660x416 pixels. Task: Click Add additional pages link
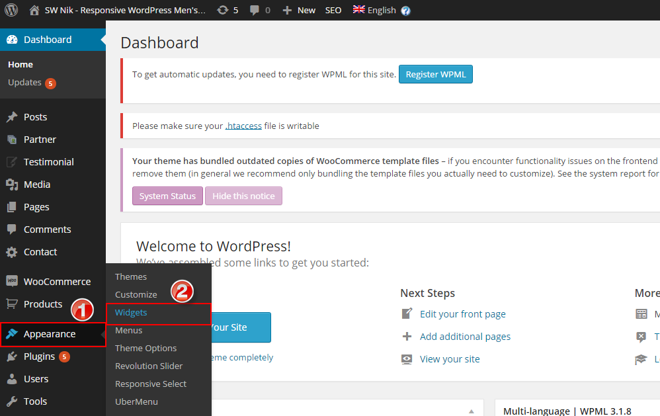click(x=465, y=337)
